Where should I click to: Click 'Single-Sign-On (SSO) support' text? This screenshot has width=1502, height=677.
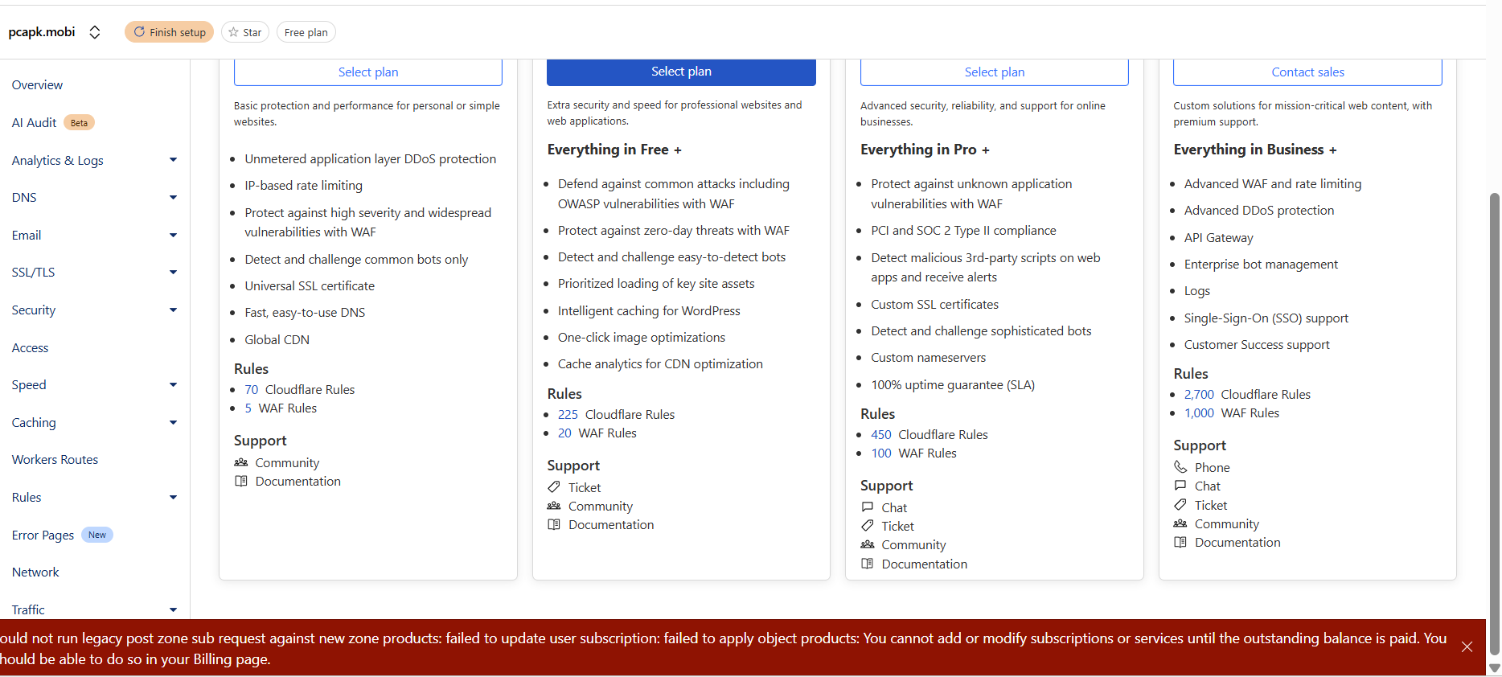[1266, 318]
